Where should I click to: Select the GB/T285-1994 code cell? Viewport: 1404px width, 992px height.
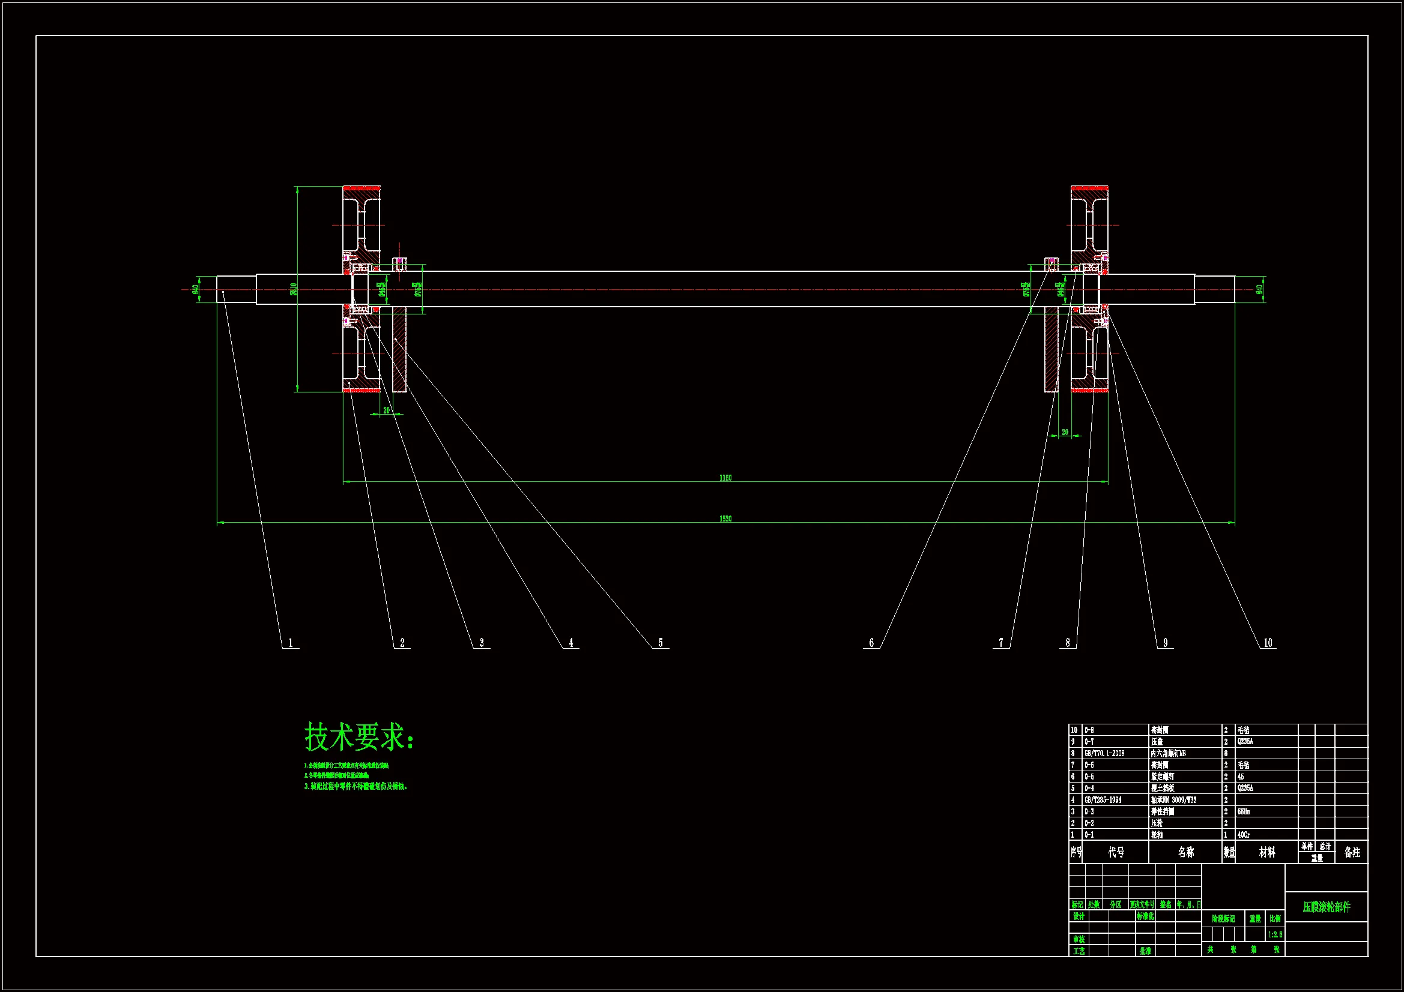1103,800
